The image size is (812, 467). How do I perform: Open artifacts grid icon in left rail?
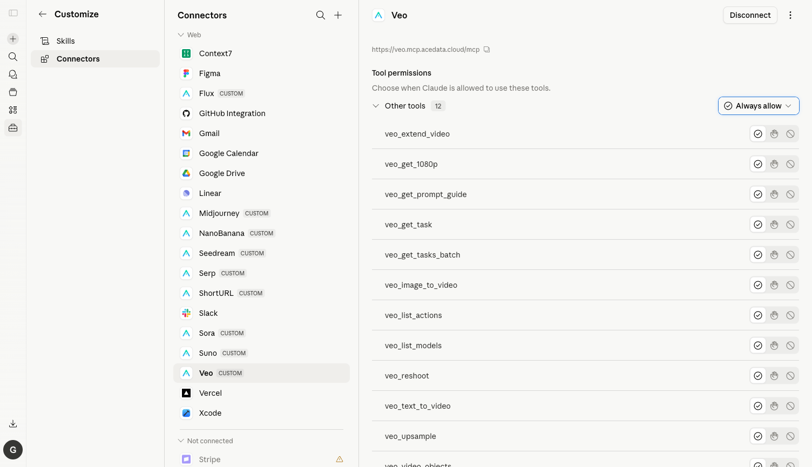13,110
